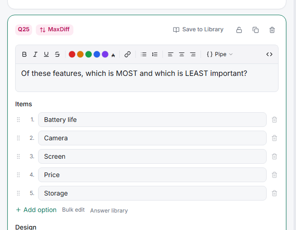The width and height of the screenshot is (296, 230).
Task: Open the Pipe dropdown
Action: pyautogui.click(x=220, y=54)
